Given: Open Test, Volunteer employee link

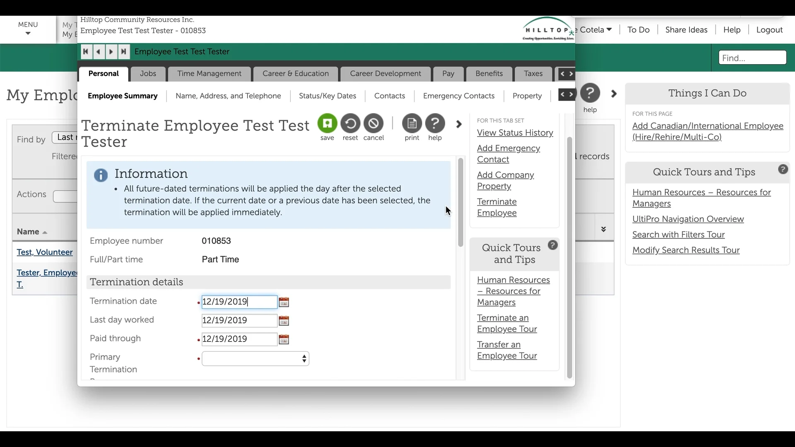Looking at the screenshot, I should pos(45,252).
